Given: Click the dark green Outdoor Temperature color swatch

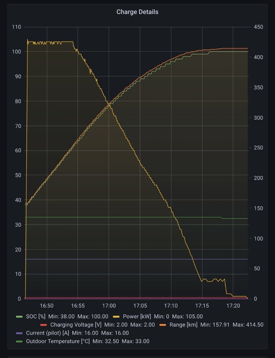Looking at the screenshot, I should click(19, 341).
